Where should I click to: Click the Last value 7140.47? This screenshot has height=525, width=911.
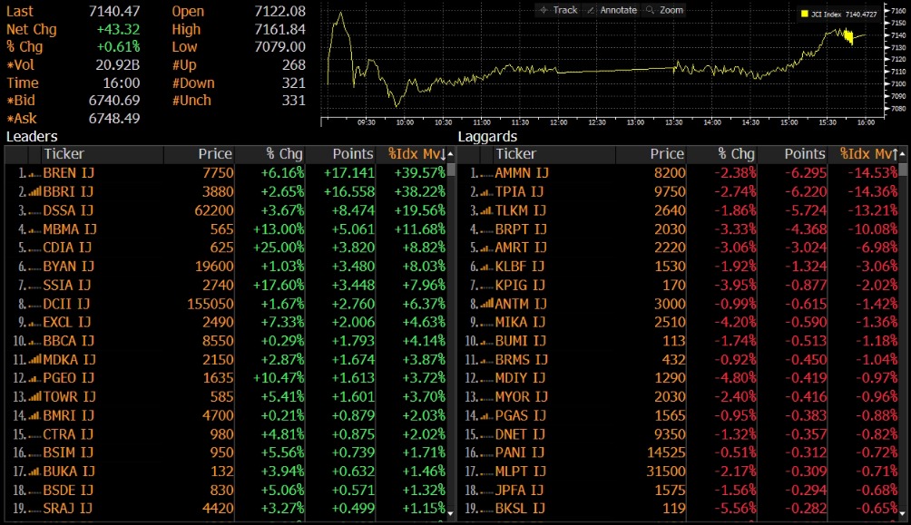(x=114, y=11)
